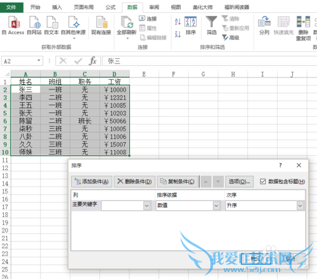Switch to the 审阅 review tab
The width and height of the screenshot is (317, 279).
coord(154,8)
